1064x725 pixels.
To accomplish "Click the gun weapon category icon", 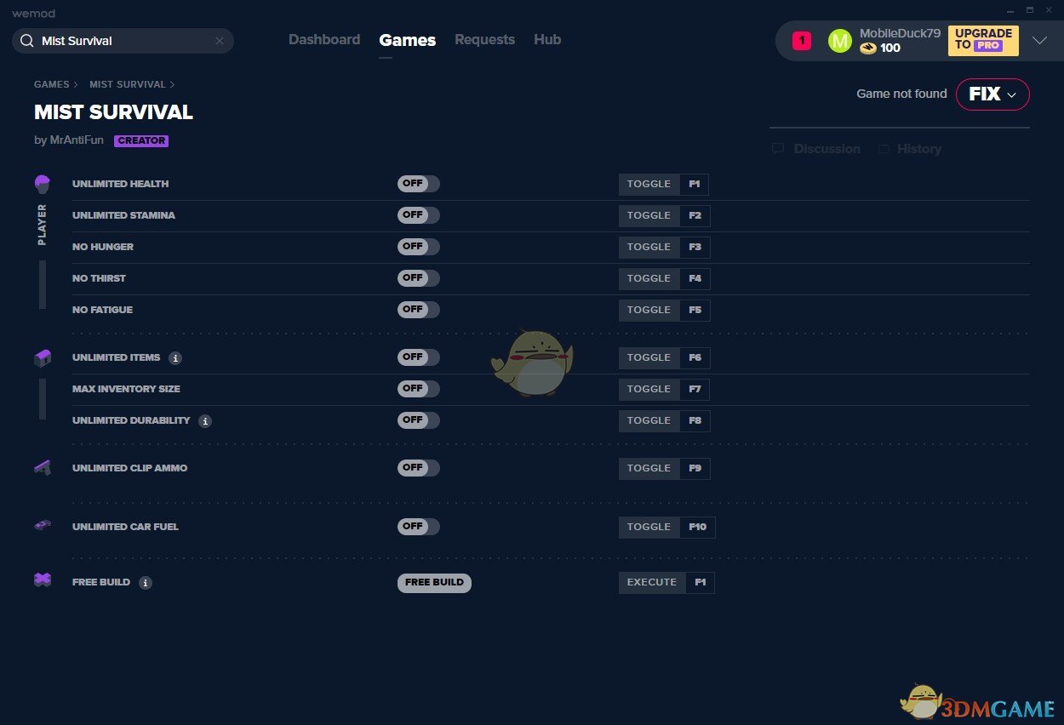I will [x=43, y=467].
